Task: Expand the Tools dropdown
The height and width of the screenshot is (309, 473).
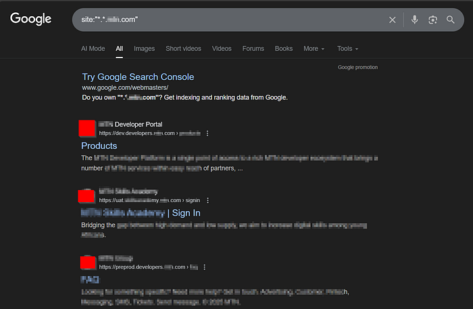Action: 347,49
